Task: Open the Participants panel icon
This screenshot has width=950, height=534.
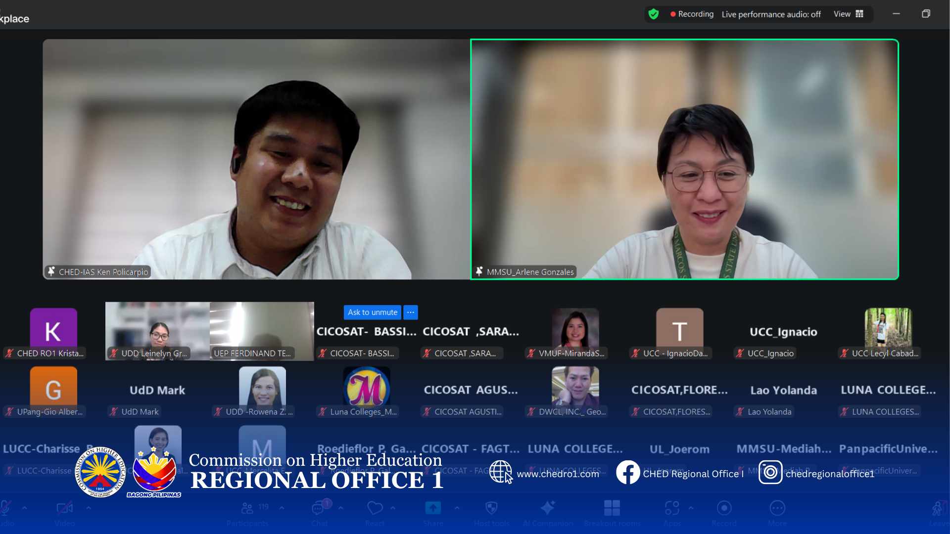Action: (247, 508)
